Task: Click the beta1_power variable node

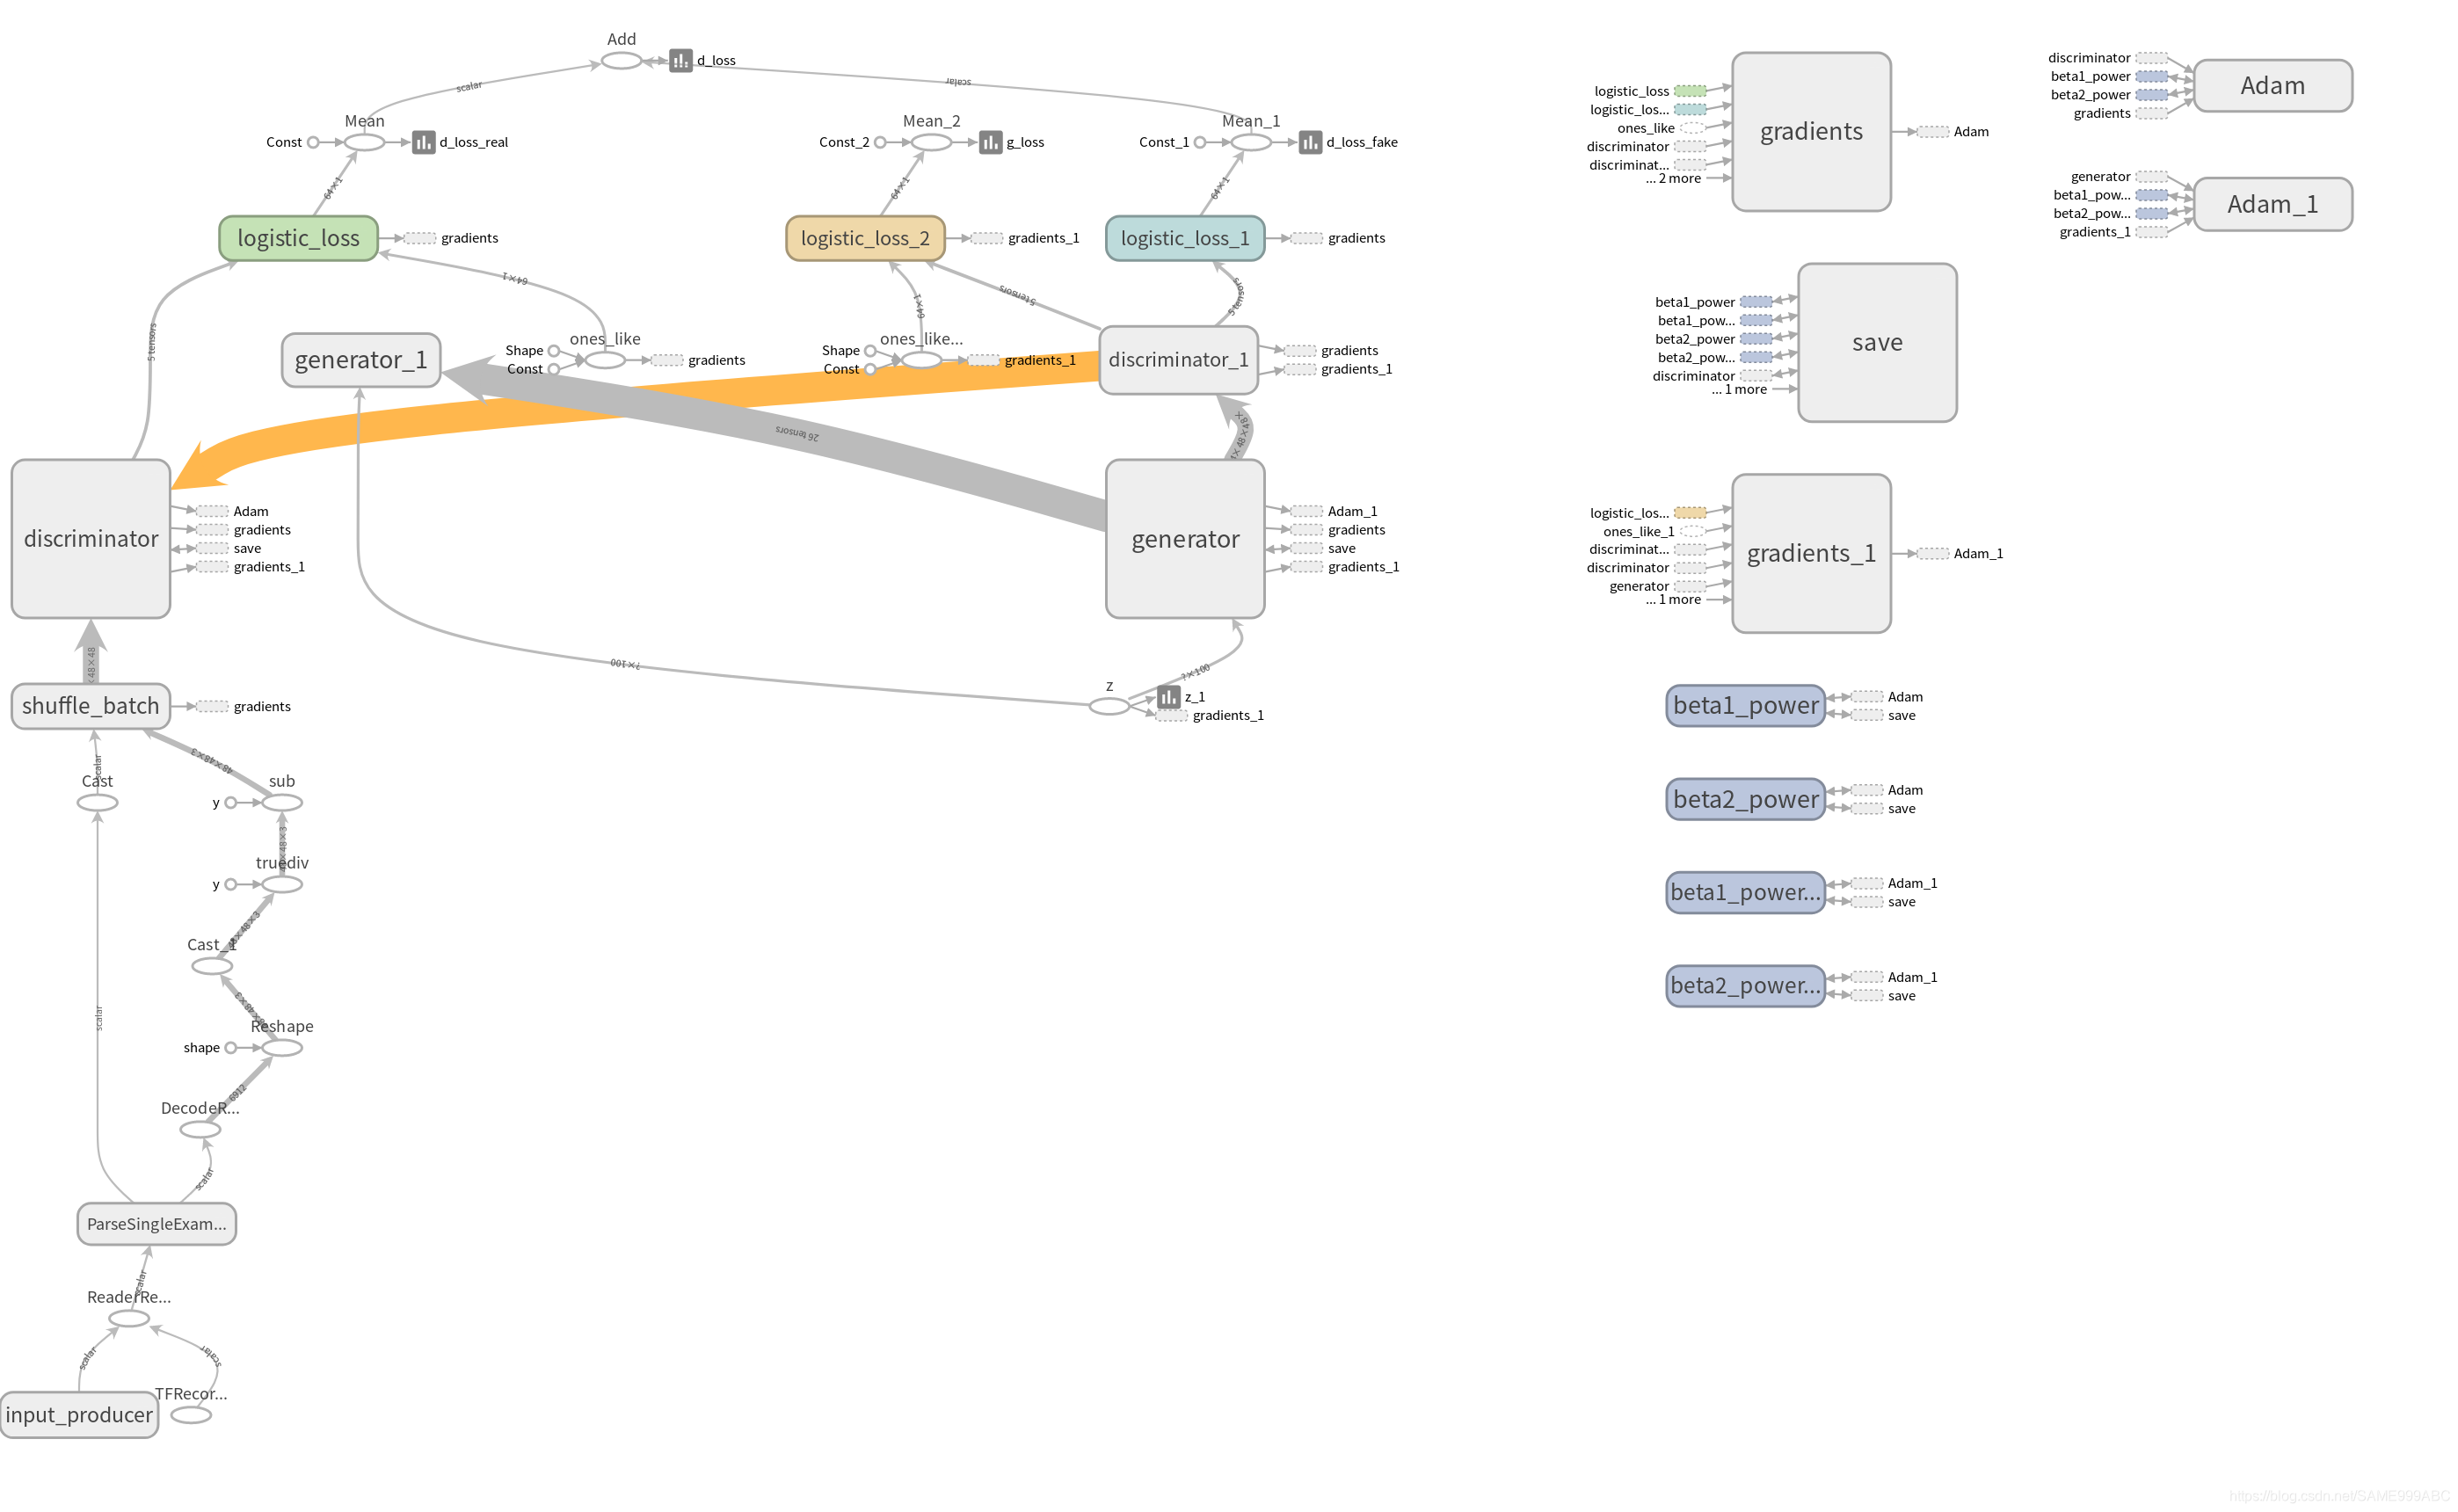Action: point(1745,706)
